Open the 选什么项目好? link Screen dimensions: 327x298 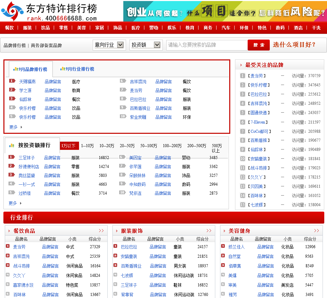294,45
